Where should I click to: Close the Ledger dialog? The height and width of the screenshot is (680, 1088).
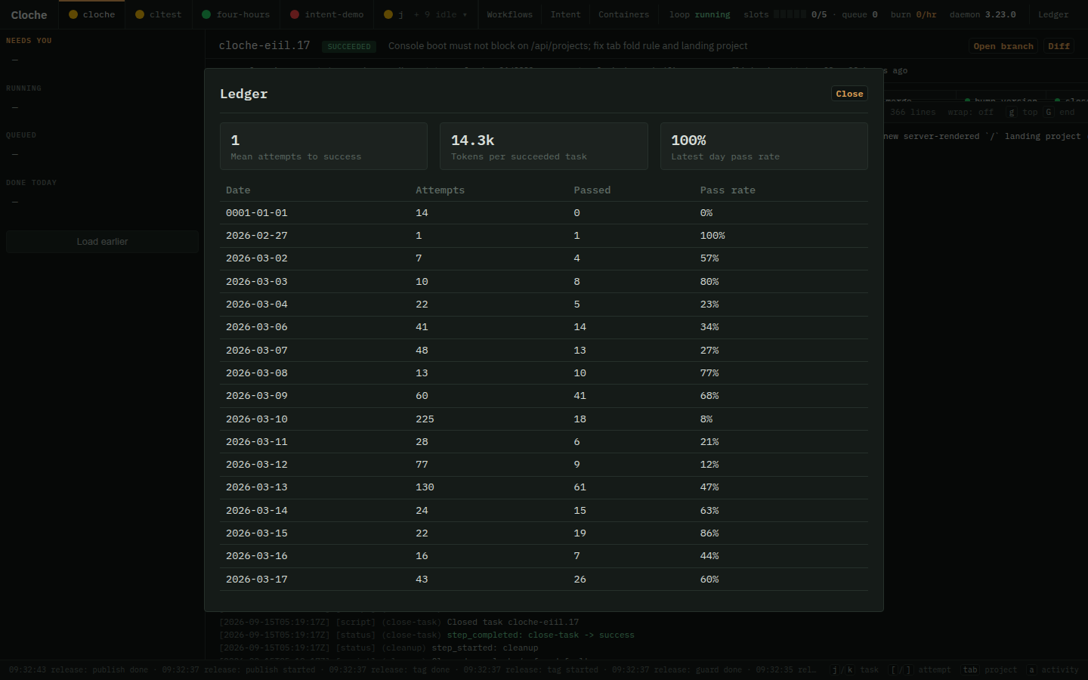849,94
